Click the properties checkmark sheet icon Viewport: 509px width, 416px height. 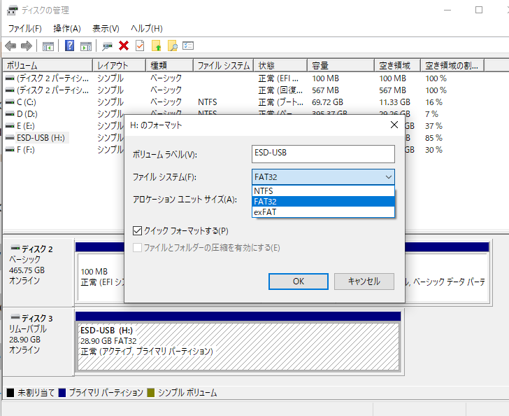(140, 46)
